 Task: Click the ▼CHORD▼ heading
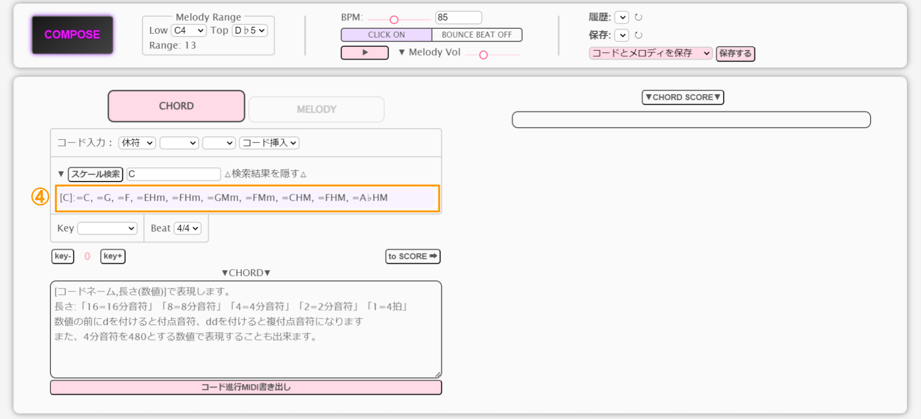coord(246,273)
